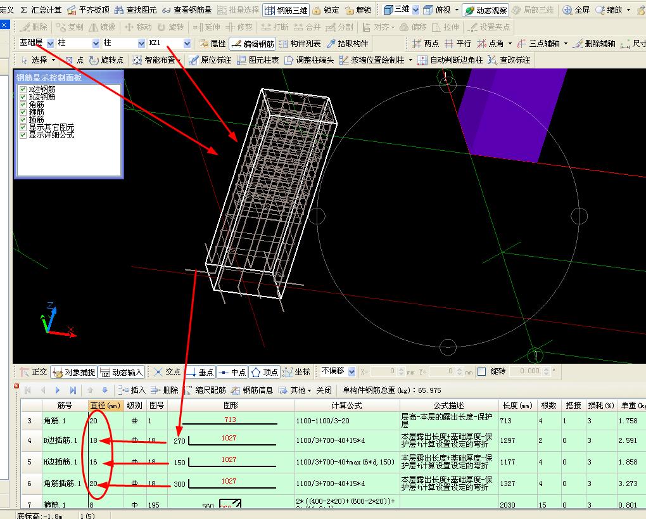Open the 不偏移 offset mode dropdown
646x519 pixels.
pos(350,371)
